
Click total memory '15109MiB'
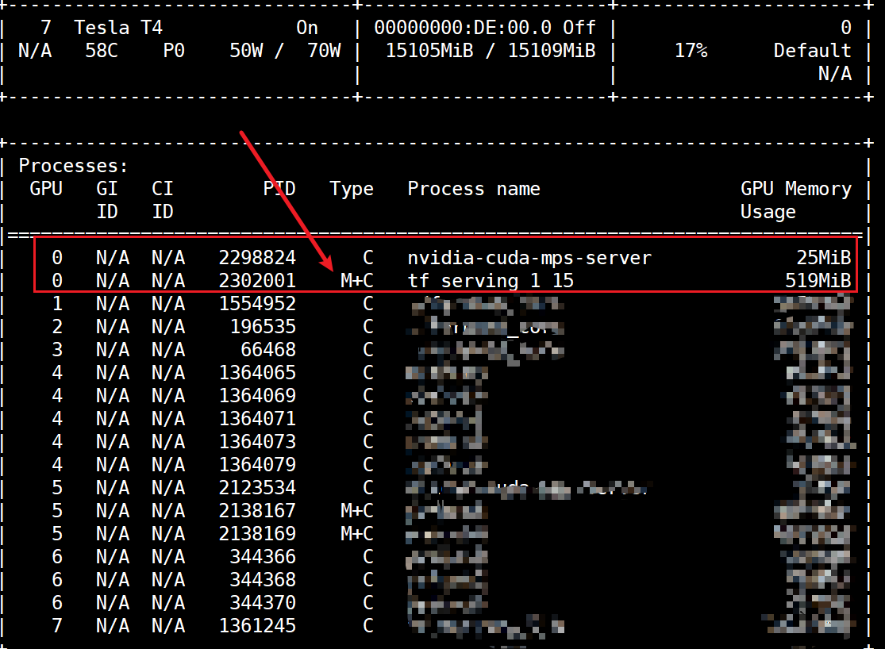coord(552,51)
